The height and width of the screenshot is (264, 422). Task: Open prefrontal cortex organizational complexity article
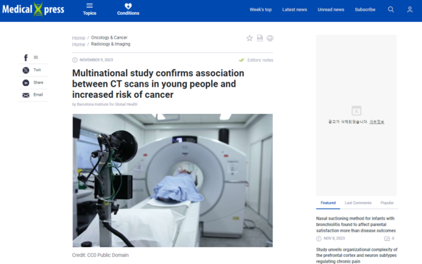pyautogui.click(x=357, y=256)
